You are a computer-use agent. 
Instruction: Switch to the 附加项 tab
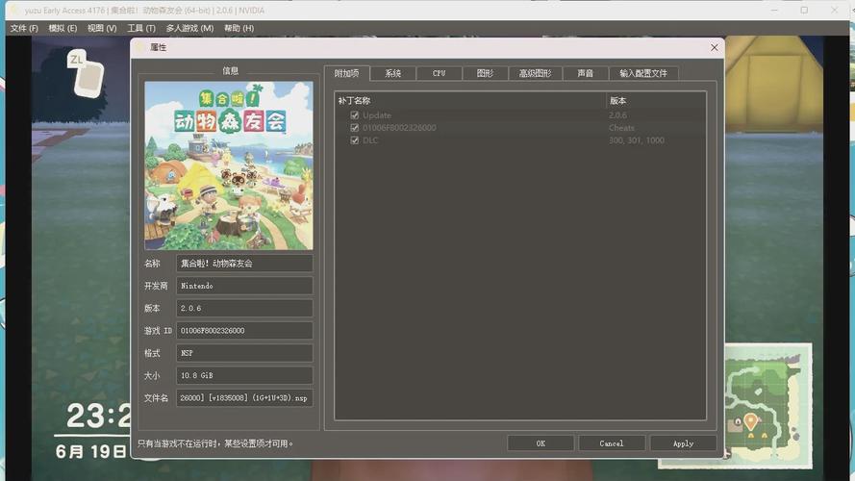(x=347, y=73)
